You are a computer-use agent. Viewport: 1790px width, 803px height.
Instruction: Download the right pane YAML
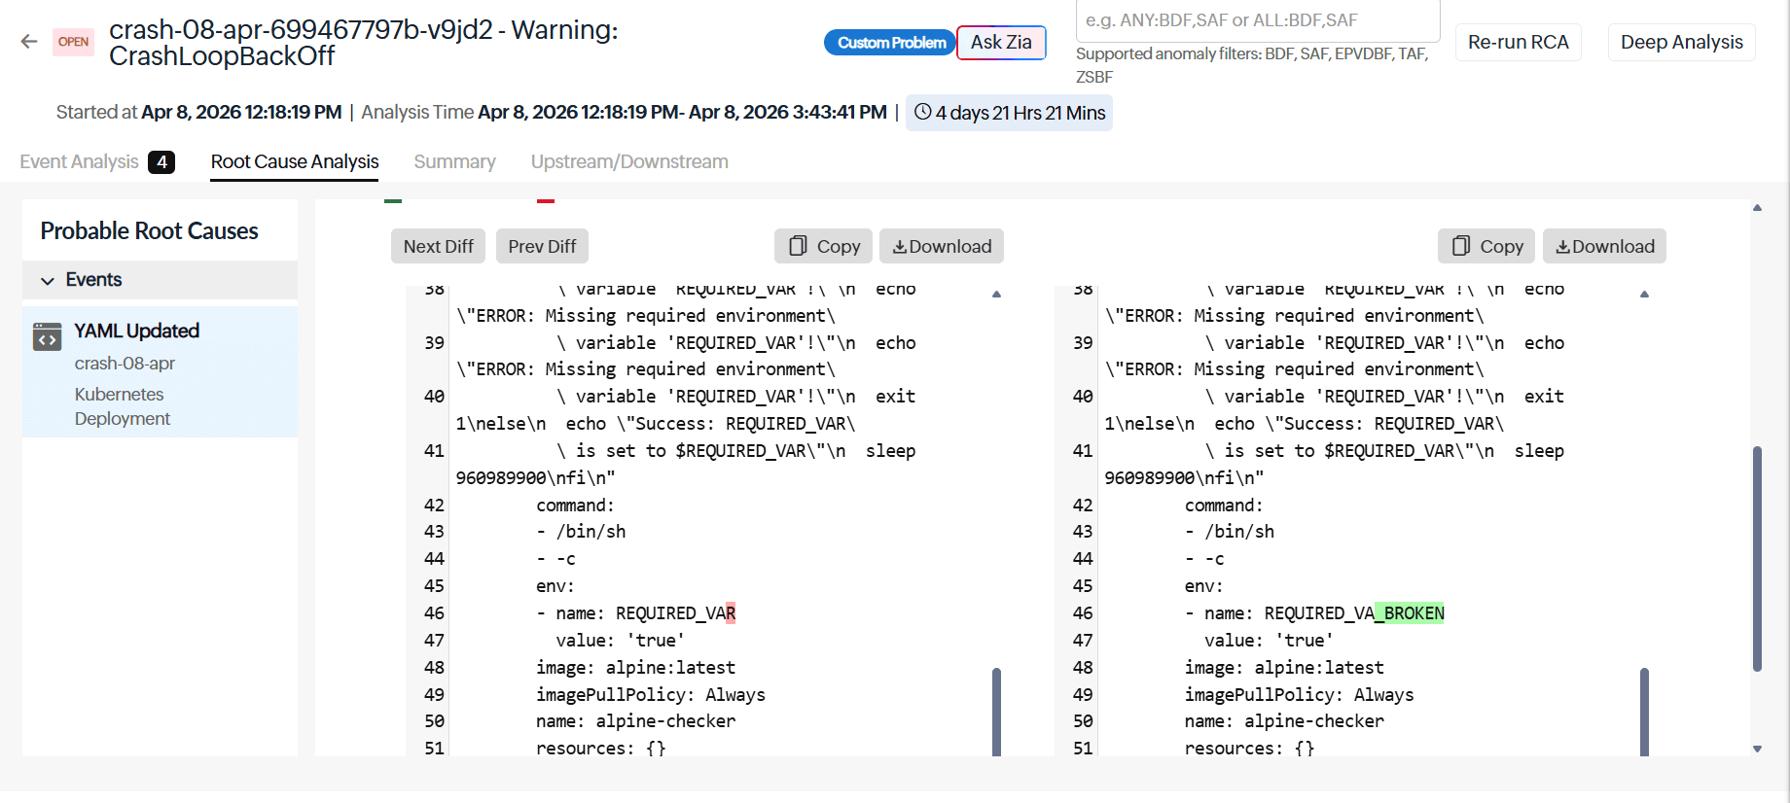tap(1604, 247)
